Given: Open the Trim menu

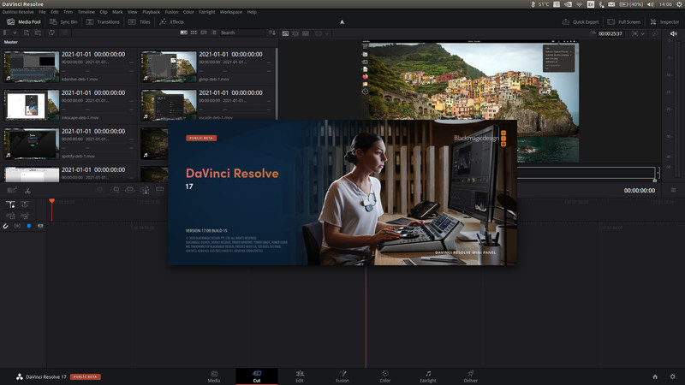Looking at the screenshot, I should pos(68,12).
